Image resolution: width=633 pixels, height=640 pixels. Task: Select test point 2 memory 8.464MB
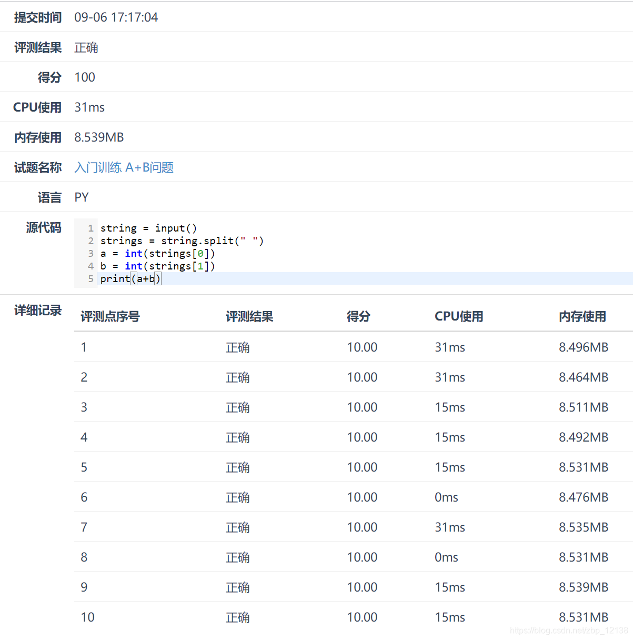584,377
